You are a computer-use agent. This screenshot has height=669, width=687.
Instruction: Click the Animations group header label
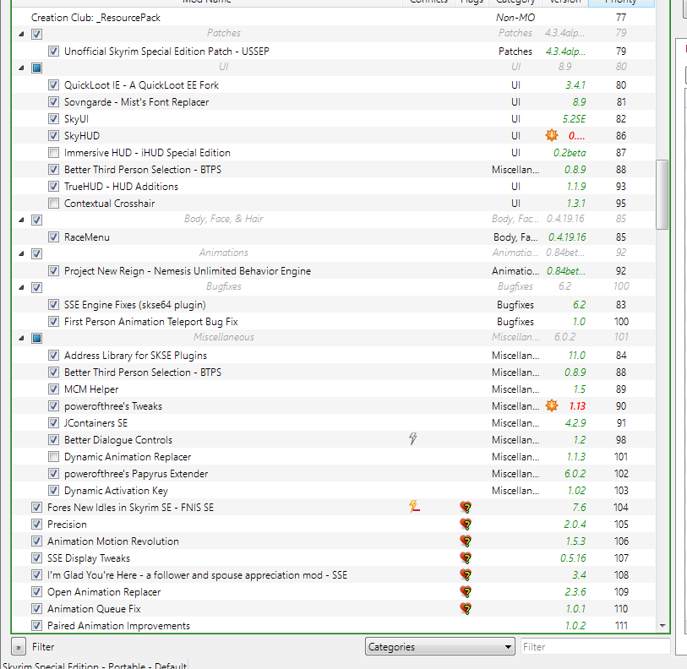223,253
